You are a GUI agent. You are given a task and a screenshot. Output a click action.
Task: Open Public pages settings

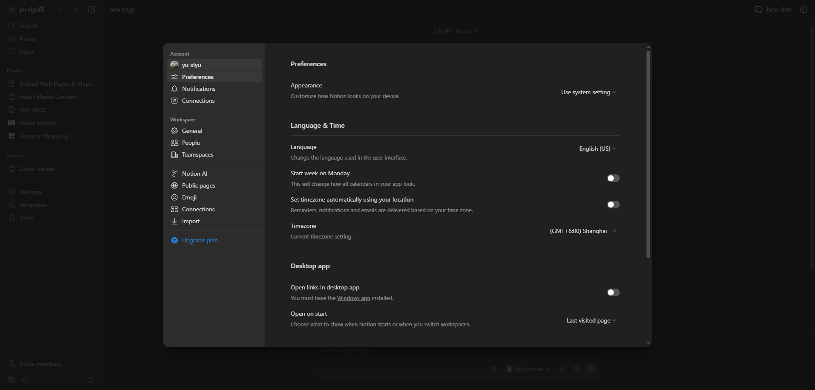pos(214,185)
